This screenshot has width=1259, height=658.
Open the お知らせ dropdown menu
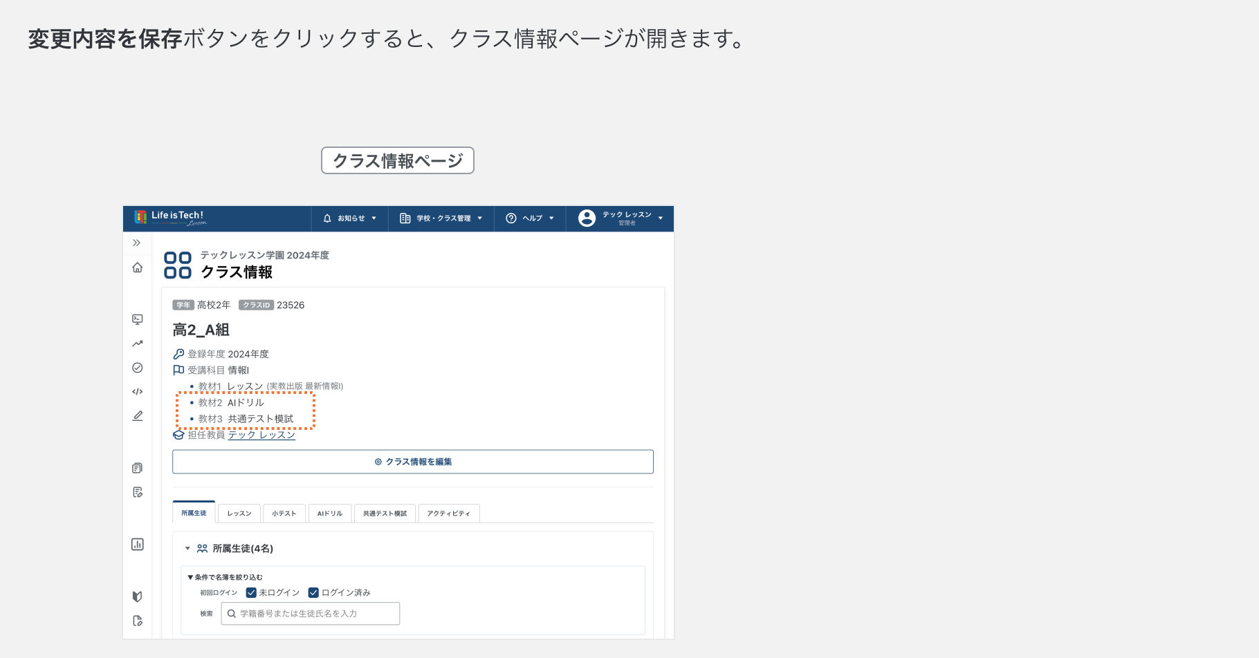350,218
